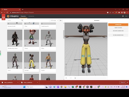Click the topmost icon in the 3D viewer toolbar
Image resolution: width=129 pixels, height=97 pixels.
click(x=66, y=64)
